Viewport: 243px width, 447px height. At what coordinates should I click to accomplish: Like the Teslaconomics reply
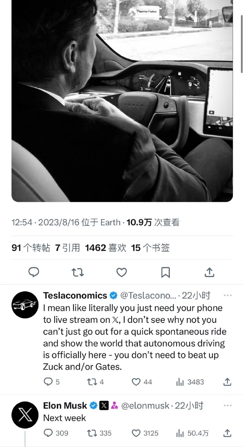142,382
